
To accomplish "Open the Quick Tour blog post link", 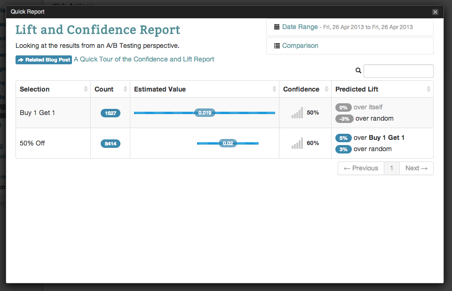I will click(x=144, y=60).
